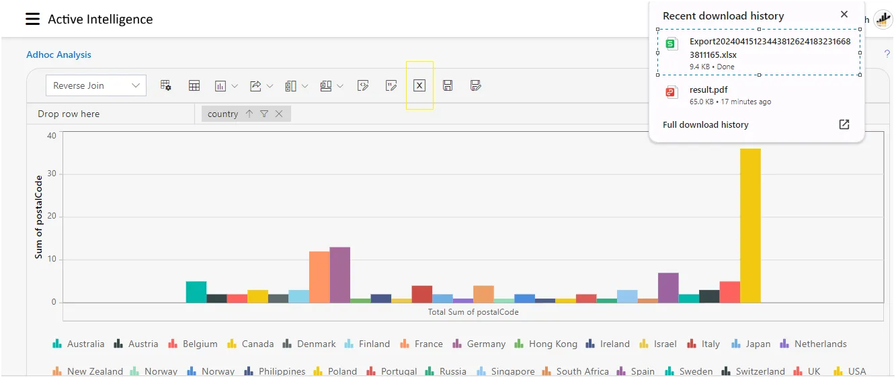Click the profile logo in top-right corner

click(x=883, y=20)
